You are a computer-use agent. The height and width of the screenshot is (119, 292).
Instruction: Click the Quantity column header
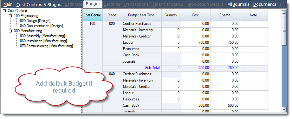[x=171, y=15]
